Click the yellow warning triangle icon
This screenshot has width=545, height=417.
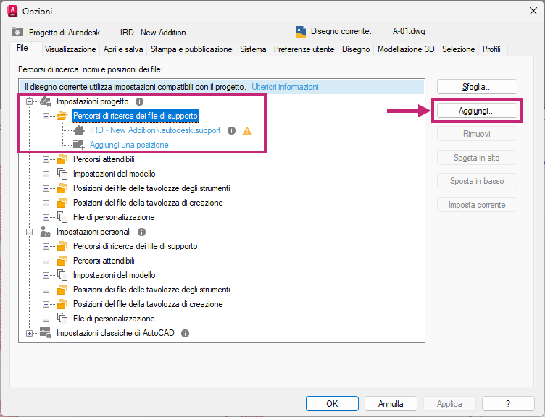(x=247, y=131)
